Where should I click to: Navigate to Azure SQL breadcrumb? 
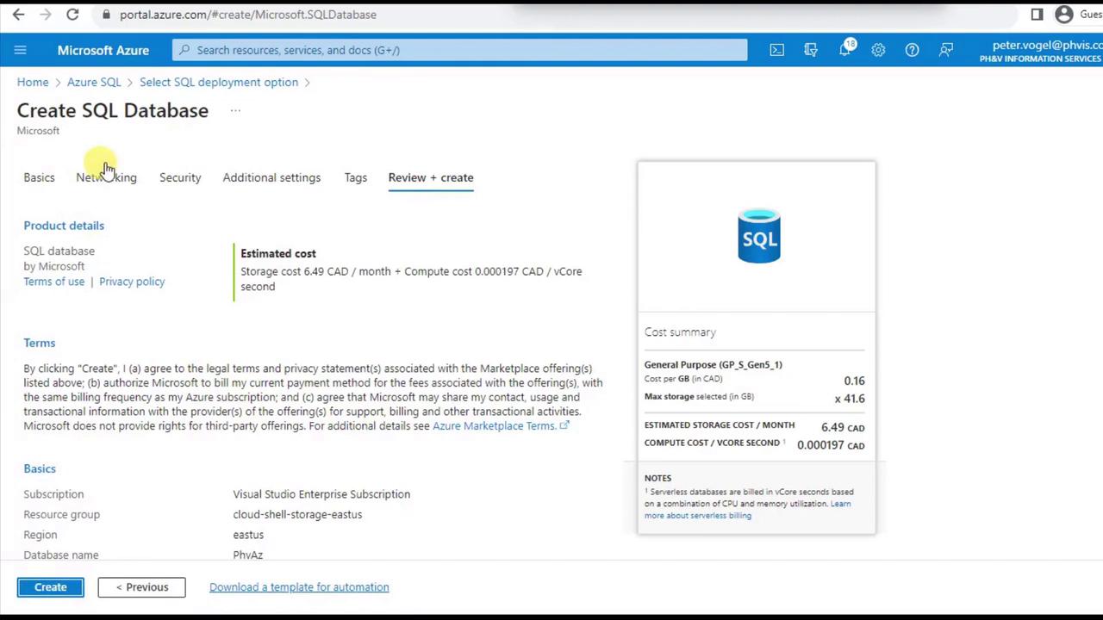[94, 82]
